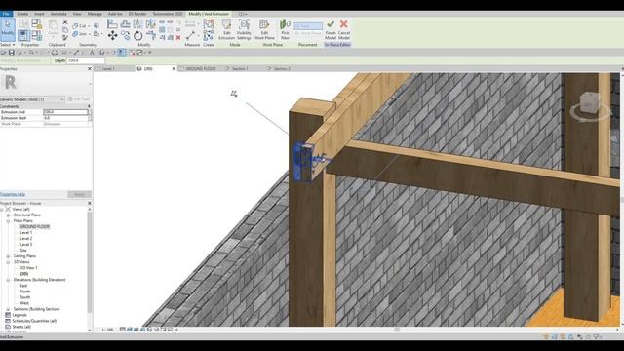Select Schedules/Quantities (all) in browser

[34, 321]
